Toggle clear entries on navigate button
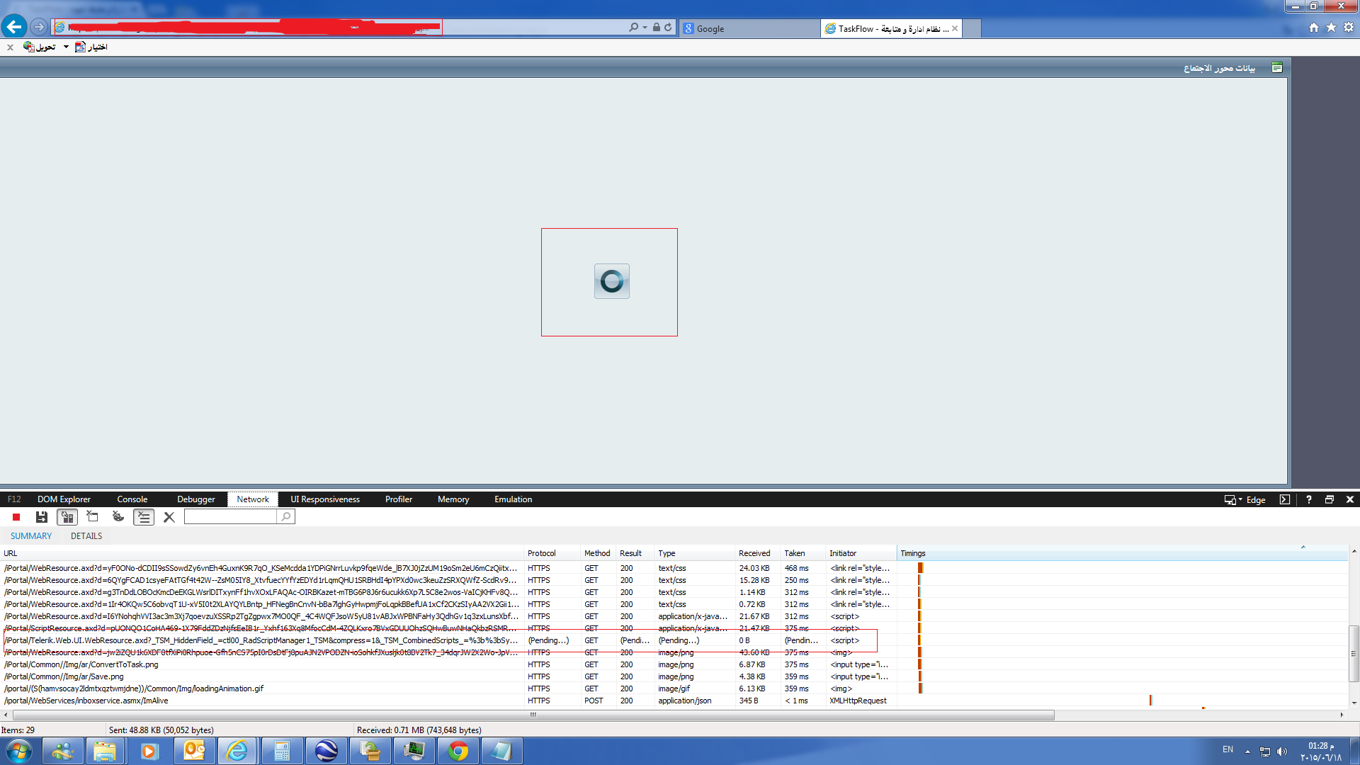This screenshot has height=765, width=1360. (x=144, y=517)
